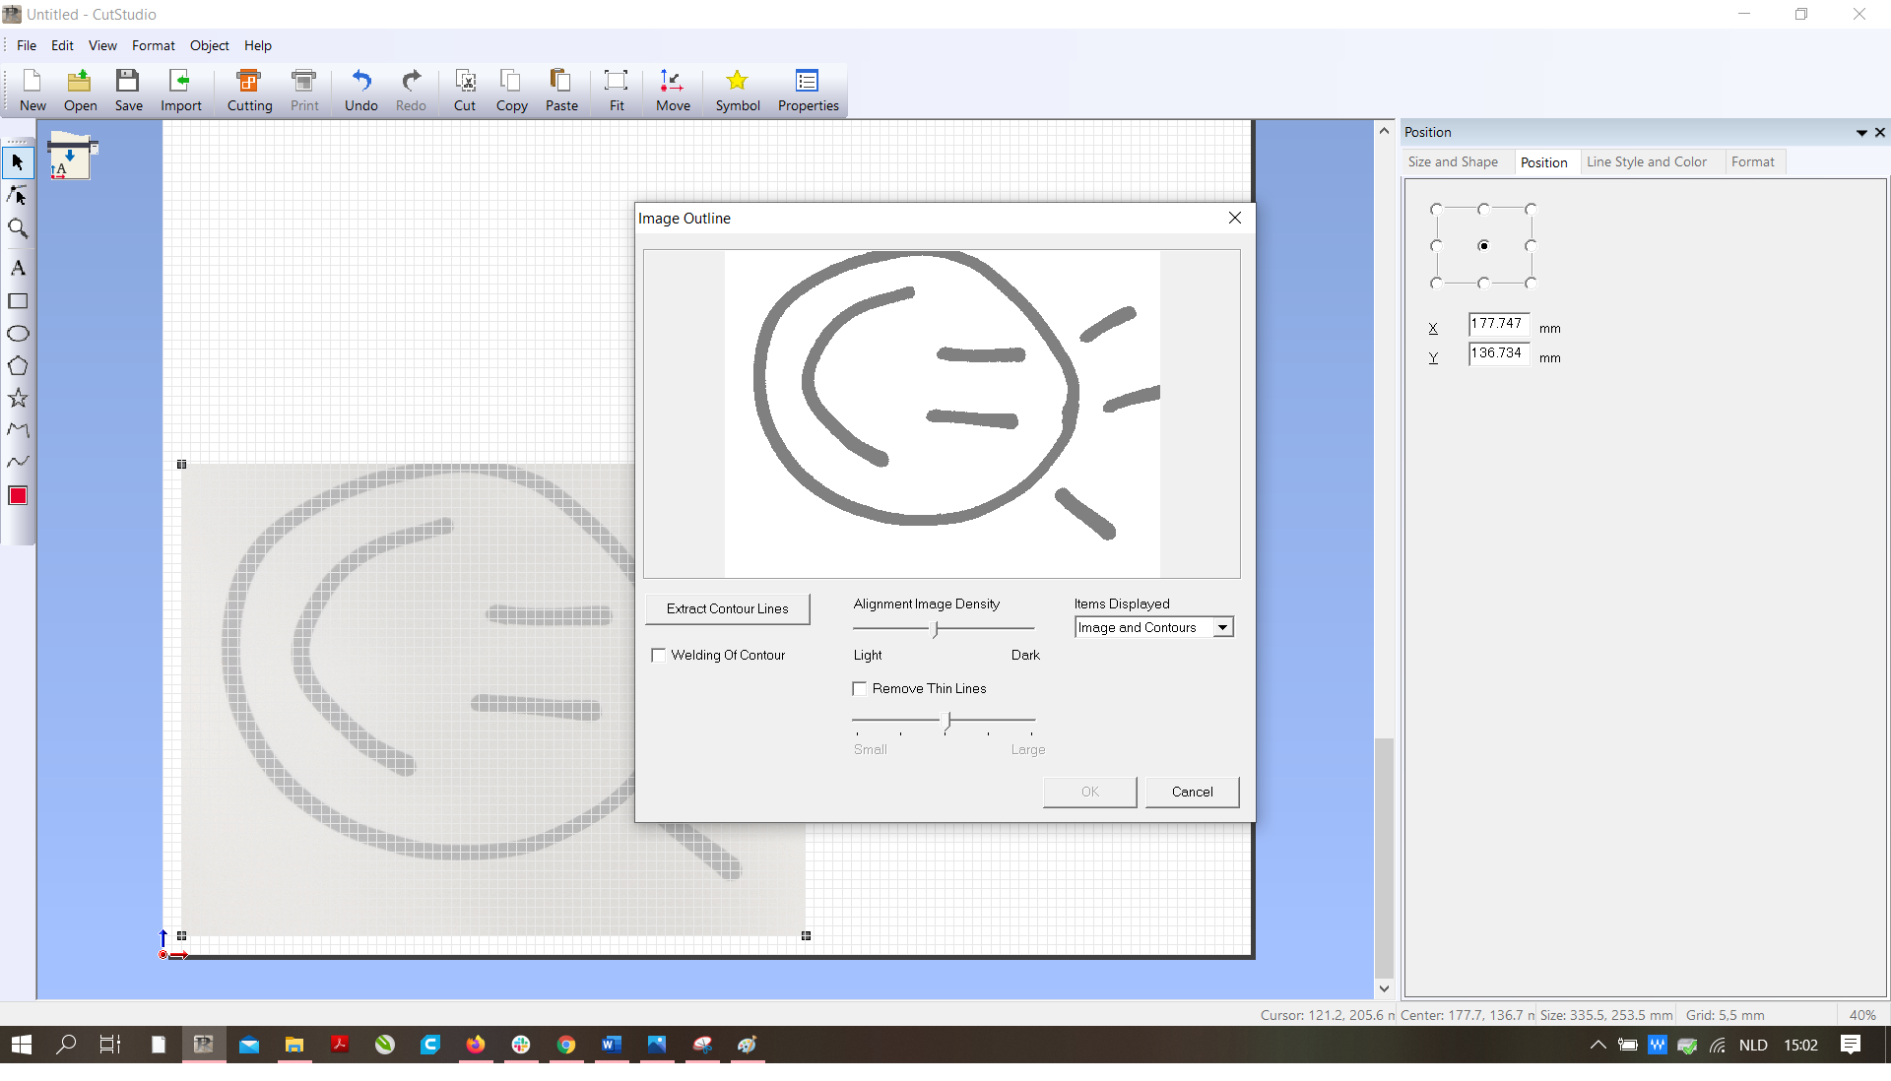Click the Y position input field
Image resolution: width=1891 pixels, height=1081 pixels.
tap(1498, 354)
